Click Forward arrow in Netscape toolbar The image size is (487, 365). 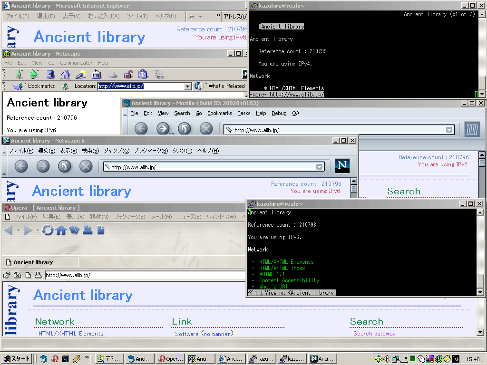[x=34, y=74]
